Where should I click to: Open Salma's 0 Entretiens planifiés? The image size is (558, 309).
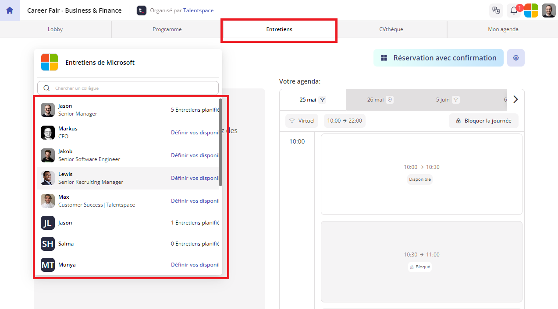195,244
